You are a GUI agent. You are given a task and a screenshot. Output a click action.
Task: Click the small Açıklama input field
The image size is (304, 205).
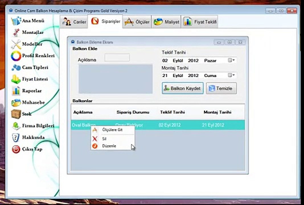117,58
